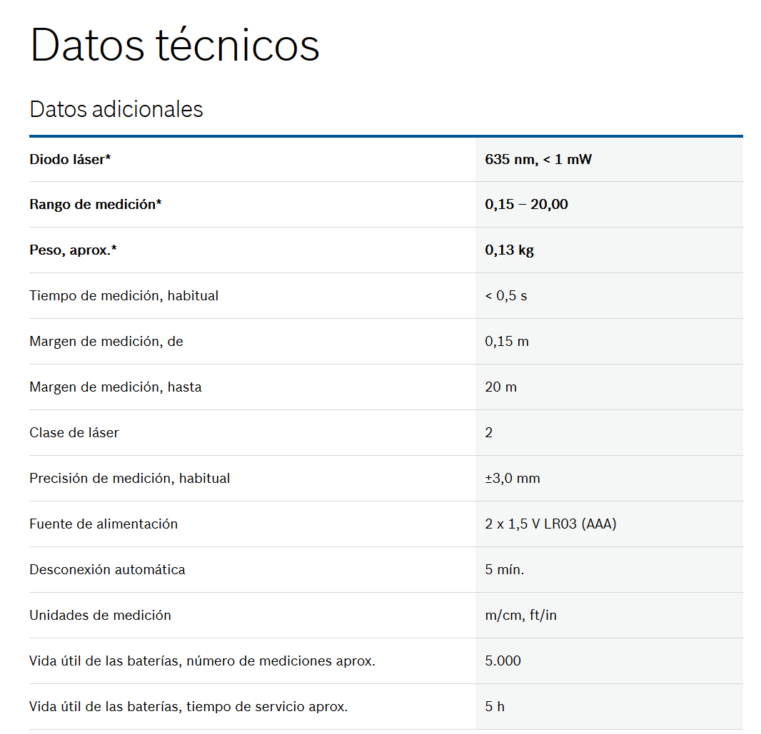Click the "5.000" measurements count value
The height and width of the screenshot is (734, 761).
pyautogui.click(x=503, y=661)
